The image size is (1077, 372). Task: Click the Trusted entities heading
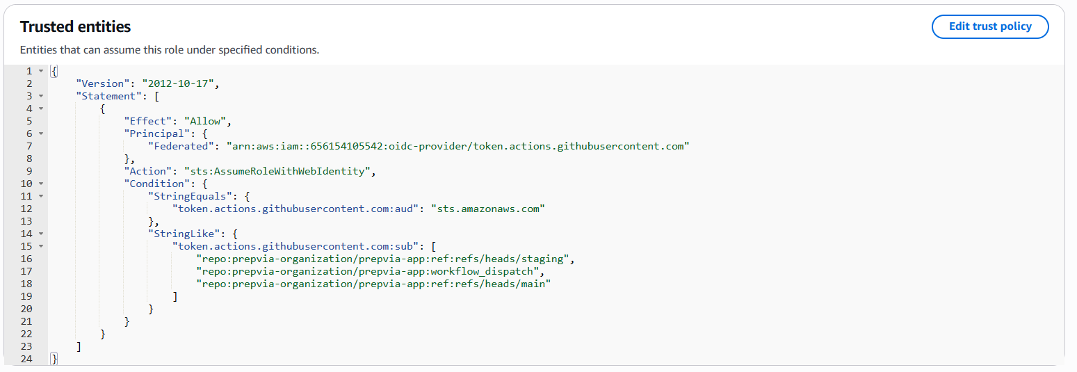75,27
